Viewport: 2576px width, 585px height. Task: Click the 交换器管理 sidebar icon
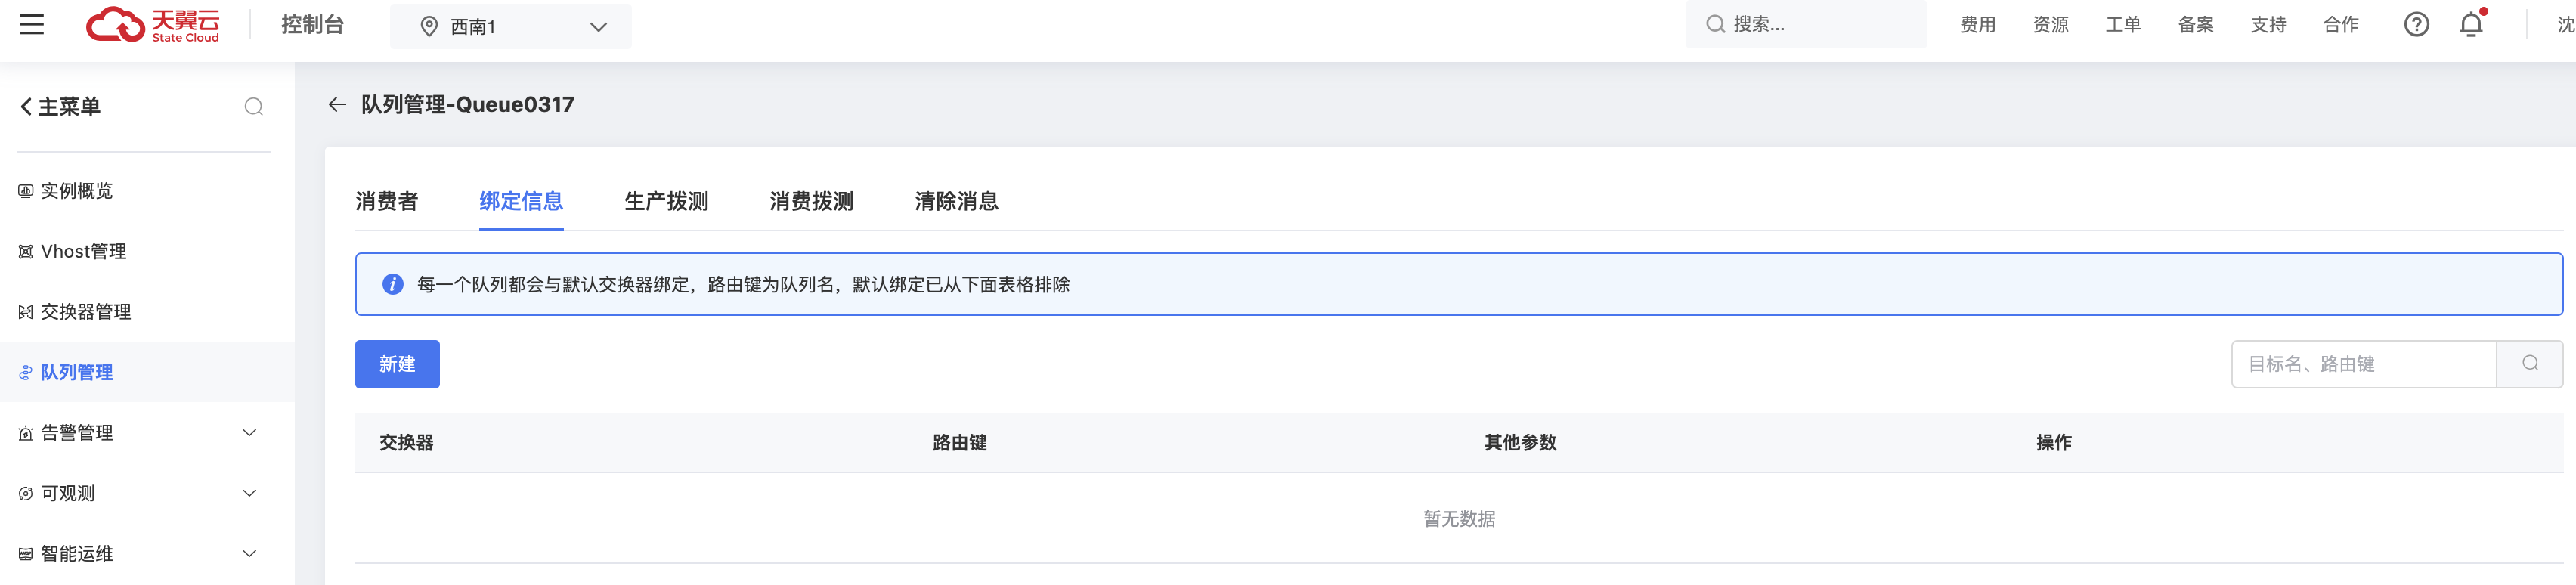pyautogui.click(x=24, y=311)
